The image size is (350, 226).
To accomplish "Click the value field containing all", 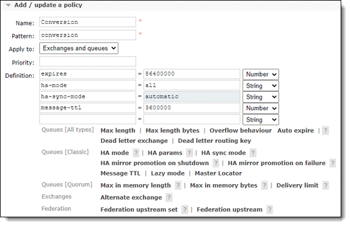I will (x=192, y=85).
